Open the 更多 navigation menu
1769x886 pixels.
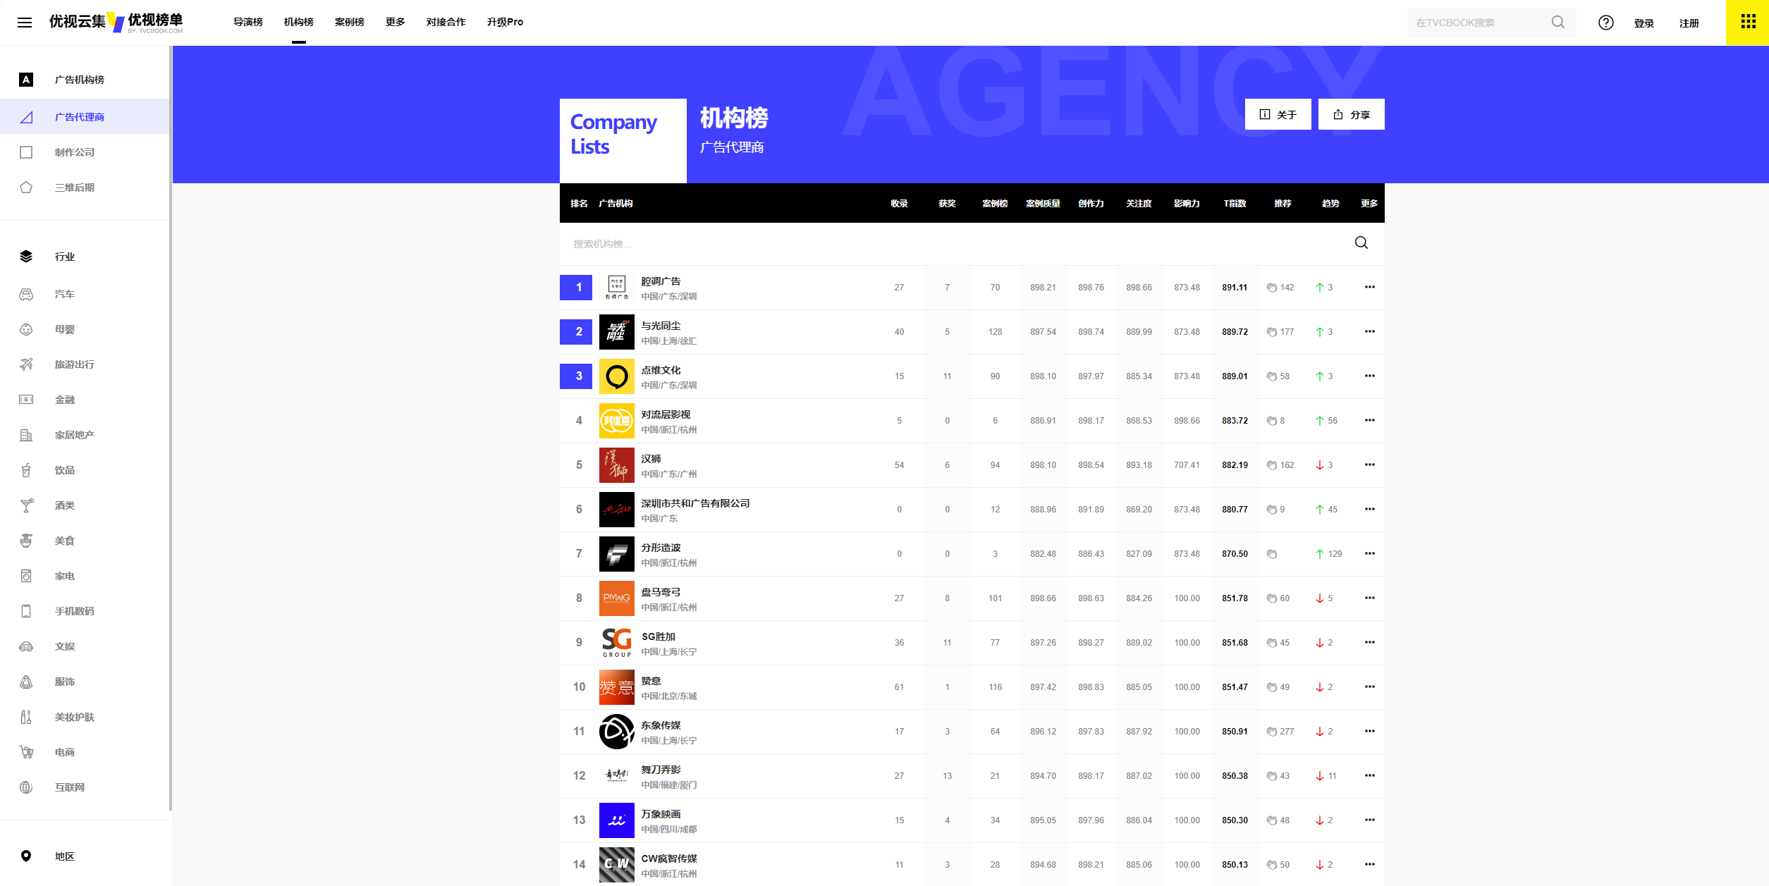(395, 22)
